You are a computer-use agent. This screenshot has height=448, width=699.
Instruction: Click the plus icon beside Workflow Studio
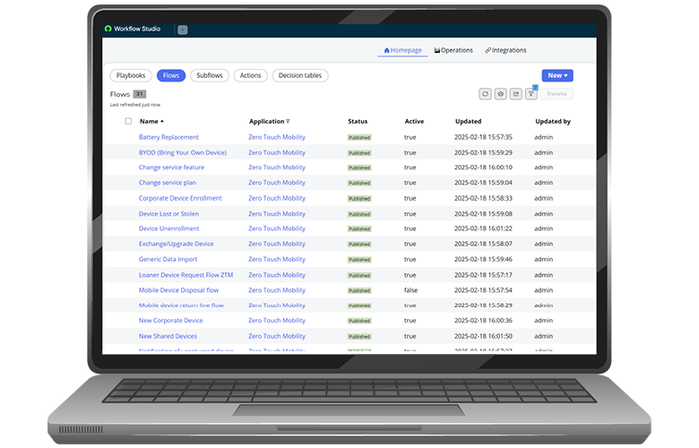point(182,30)
